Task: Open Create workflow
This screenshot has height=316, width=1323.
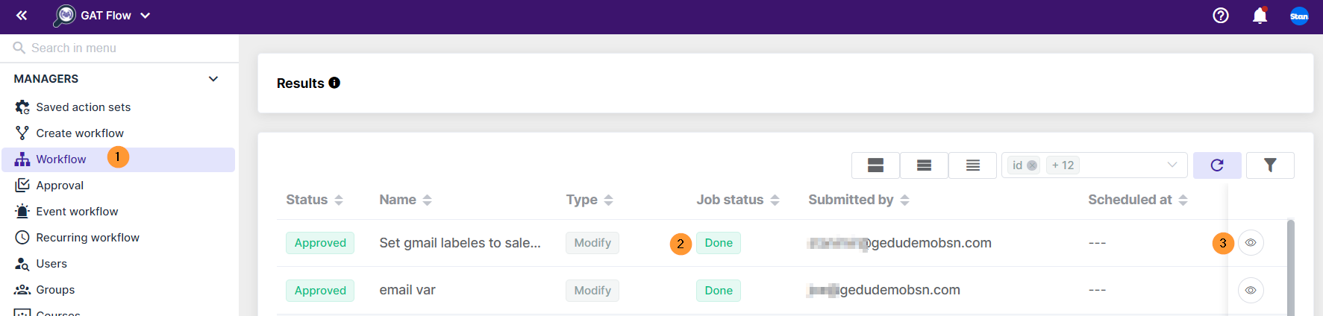Action: 80,133
